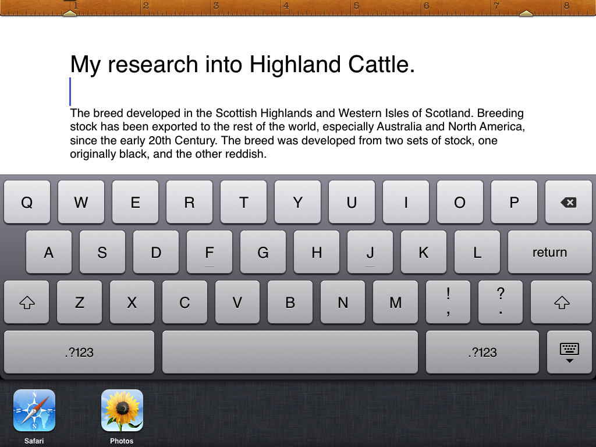Select the left margin marker on ruler

(x=70, y=13)
